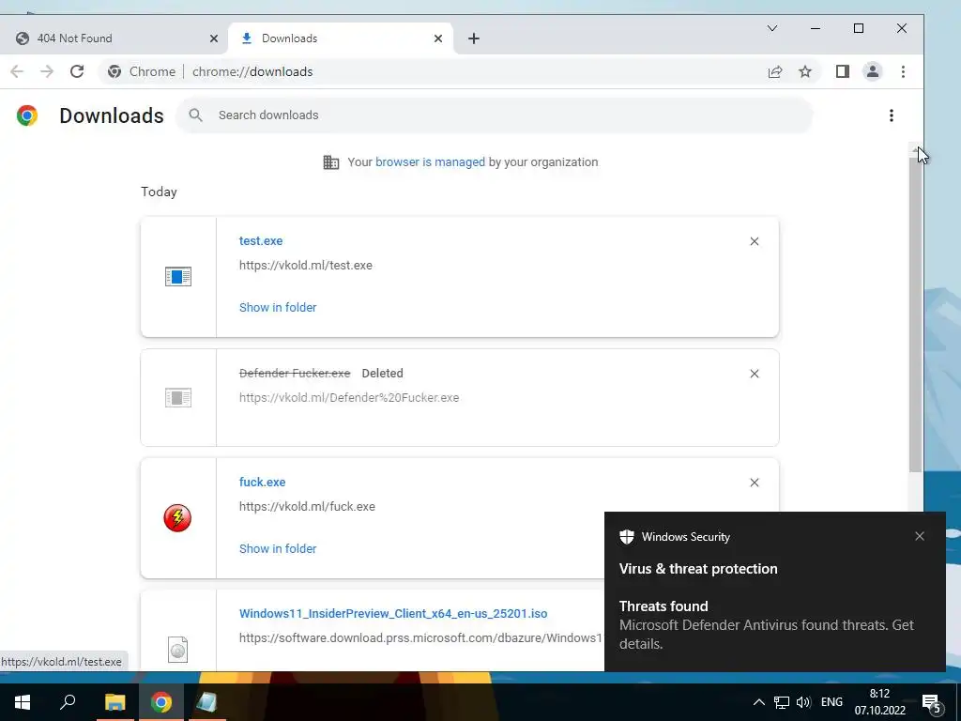The height and width of the screenshot is (721, 961).
Task: Open fuck.exe download link
Action: click(x=263, y=482)
